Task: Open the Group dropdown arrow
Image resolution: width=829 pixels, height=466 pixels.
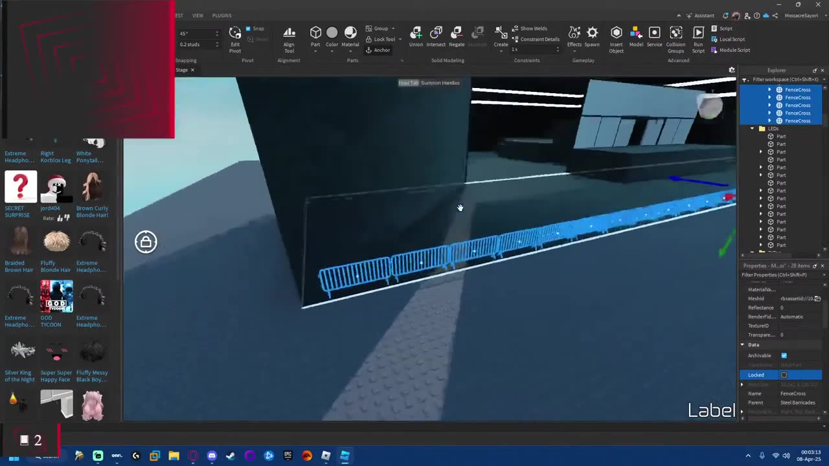Action: (x=393, y=28)
